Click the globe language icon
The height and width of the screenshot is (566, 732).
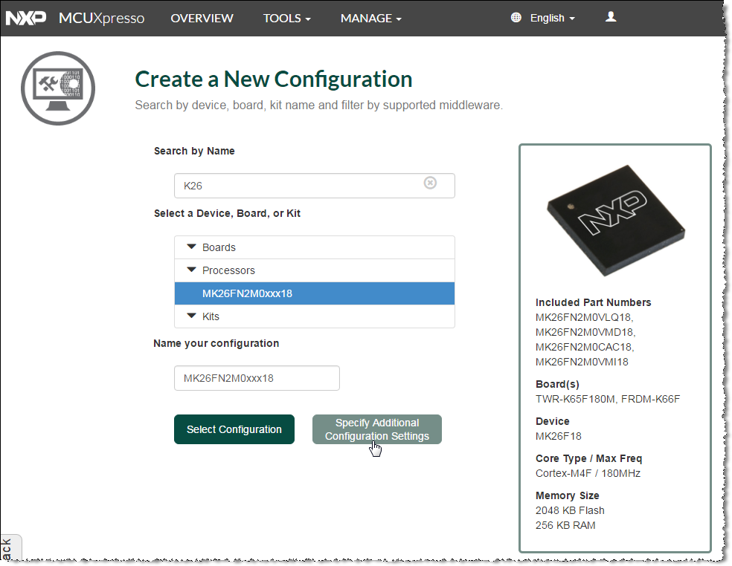pyautogui.click(x=516, y=18)
